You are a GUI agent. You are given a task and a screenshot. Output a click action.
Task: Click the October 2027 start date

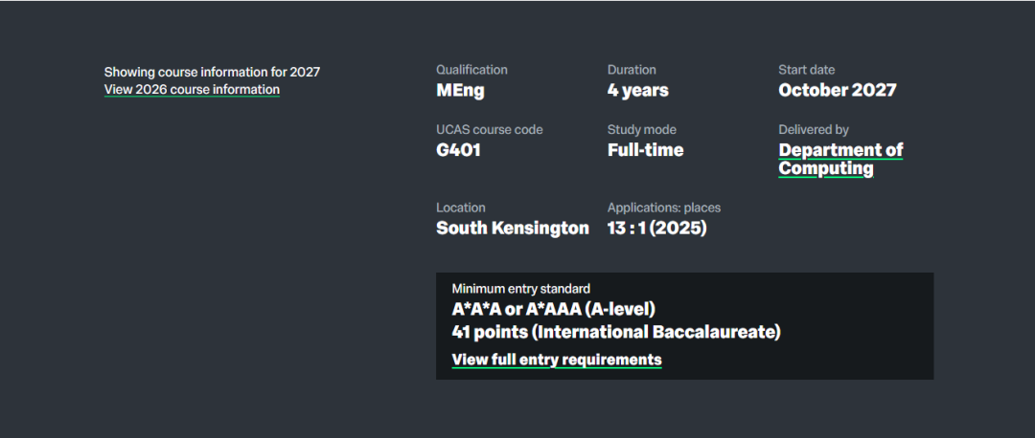(x=837, y=91)
